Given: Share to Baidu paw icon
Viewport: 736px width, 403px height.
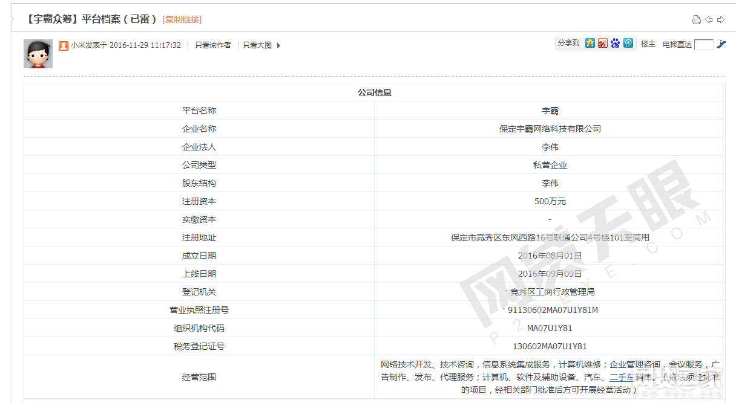Looking at the screenshot, I should pyautogui.click(x=616, y=44).
